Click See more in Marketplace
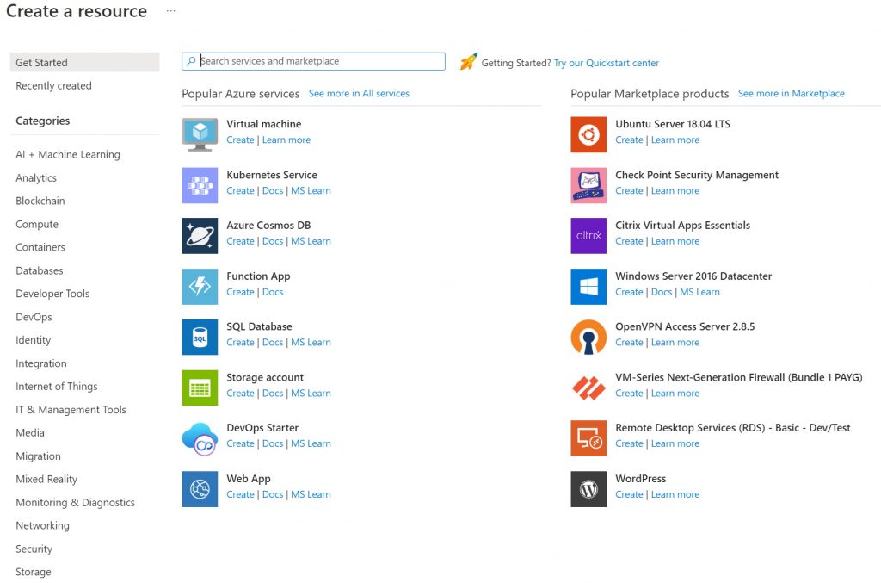 click(x=792, y=93)
